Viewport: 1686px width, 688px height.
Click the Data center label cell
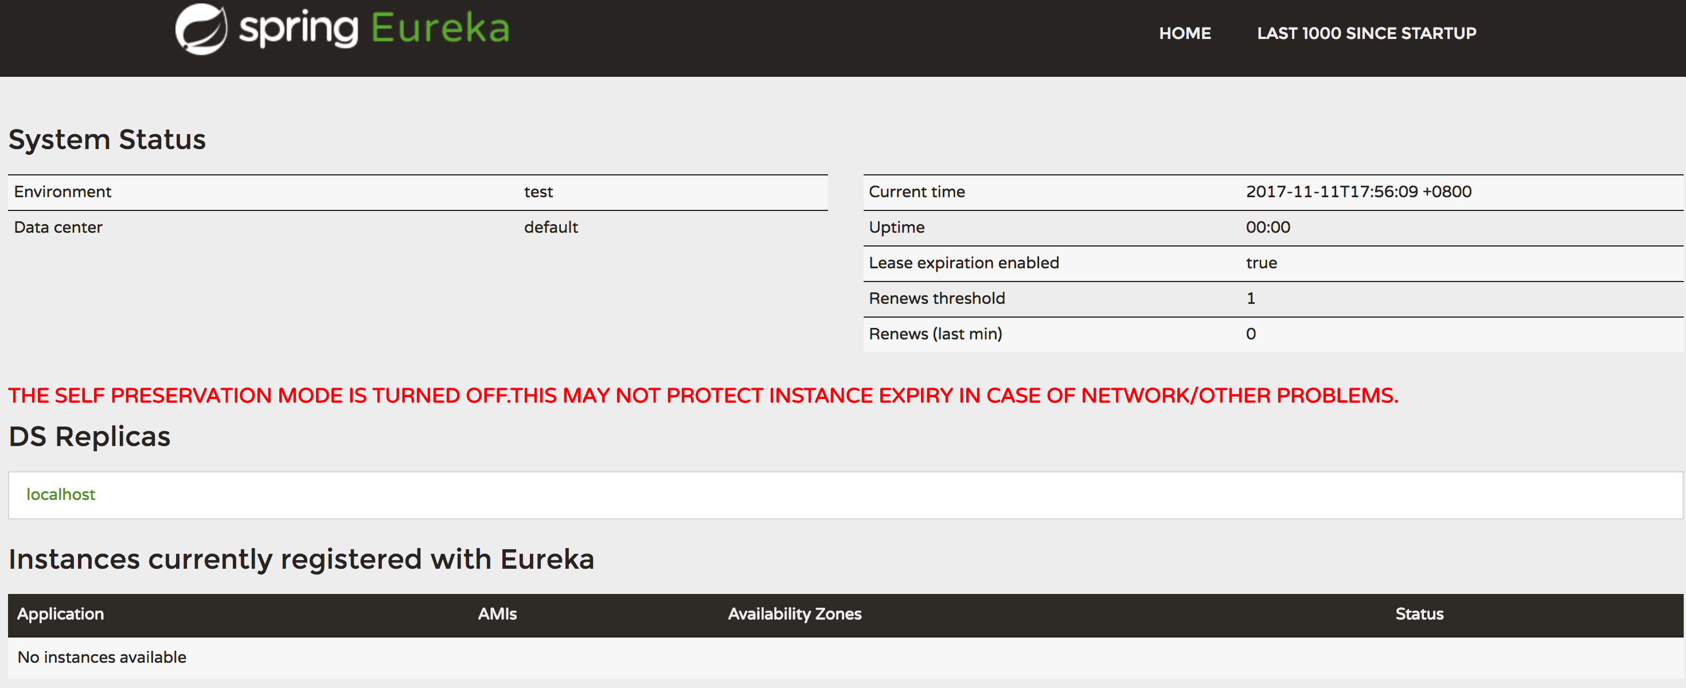click(x=58, y=227)
